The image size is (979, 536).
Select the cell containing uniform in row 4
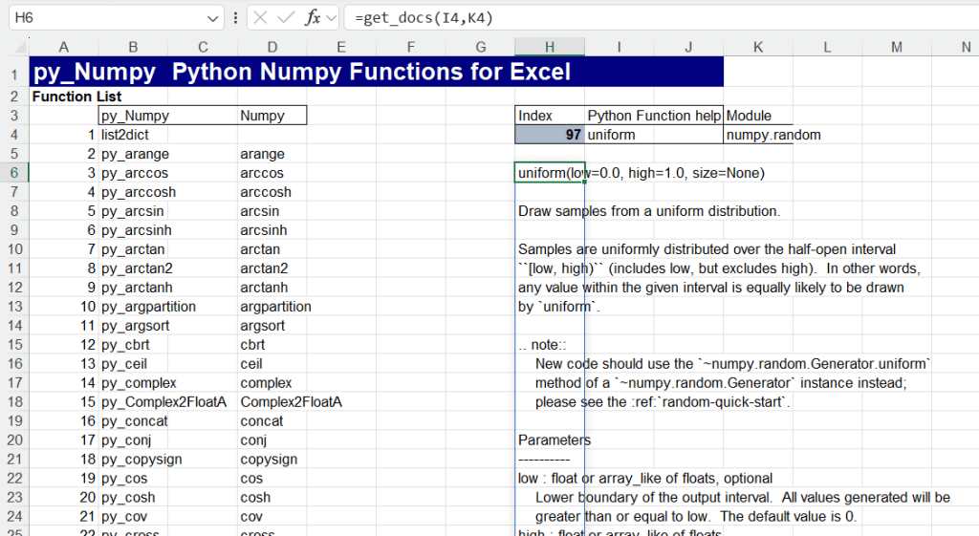click(x=653, y=135)
